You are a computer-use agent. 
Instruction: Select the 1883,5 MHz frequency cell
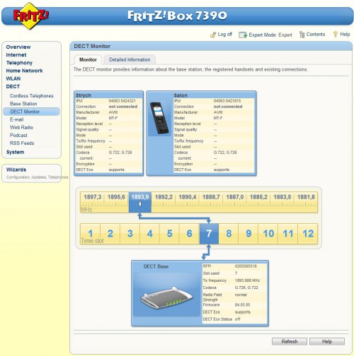click(282, 202)
